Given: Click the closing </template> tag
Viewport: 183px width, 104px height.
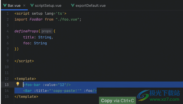Looking at the screenshot, I should click(26, 97).
